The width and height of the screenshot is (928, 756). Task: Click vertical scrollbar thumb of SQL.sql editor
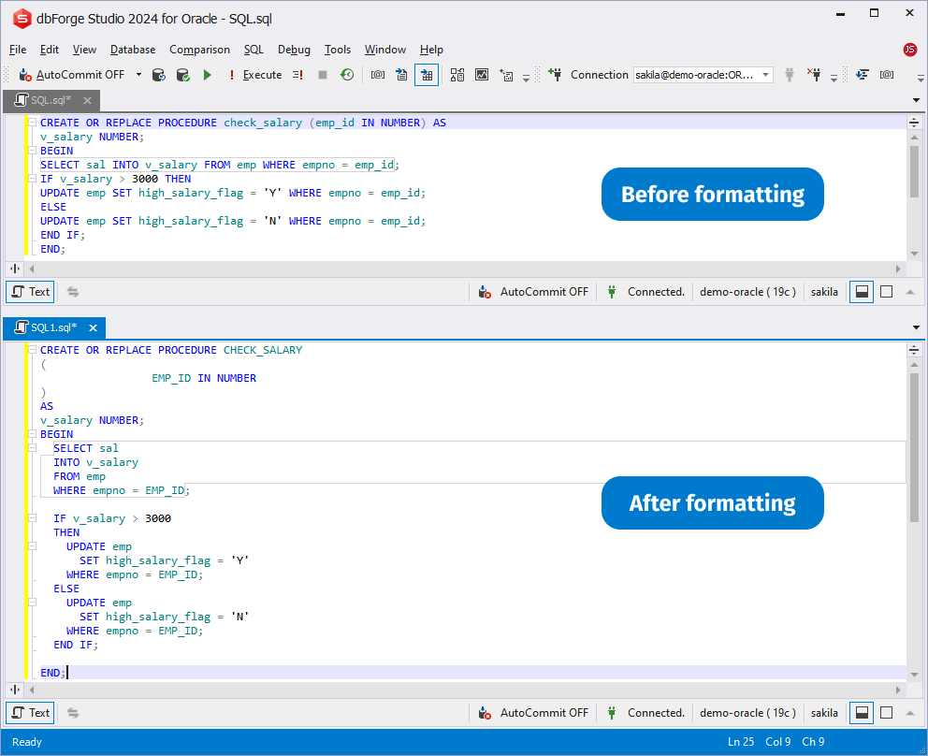[914, 171]
